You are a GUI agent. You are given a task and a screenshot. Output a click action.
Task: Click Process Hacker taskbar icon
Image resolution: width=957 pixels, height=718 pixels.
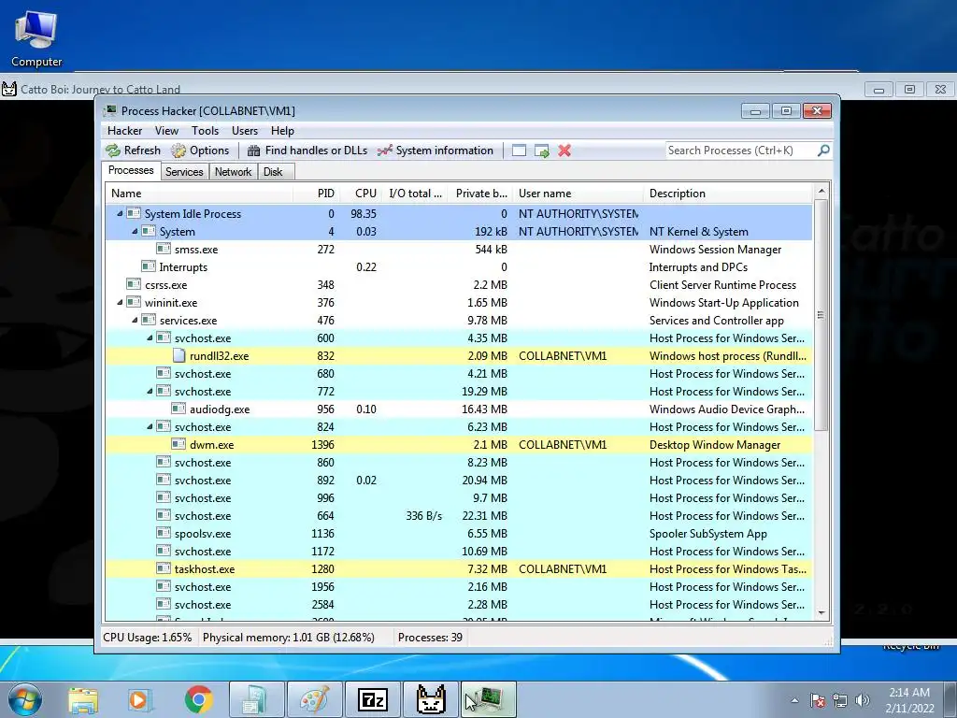[489, 699]
